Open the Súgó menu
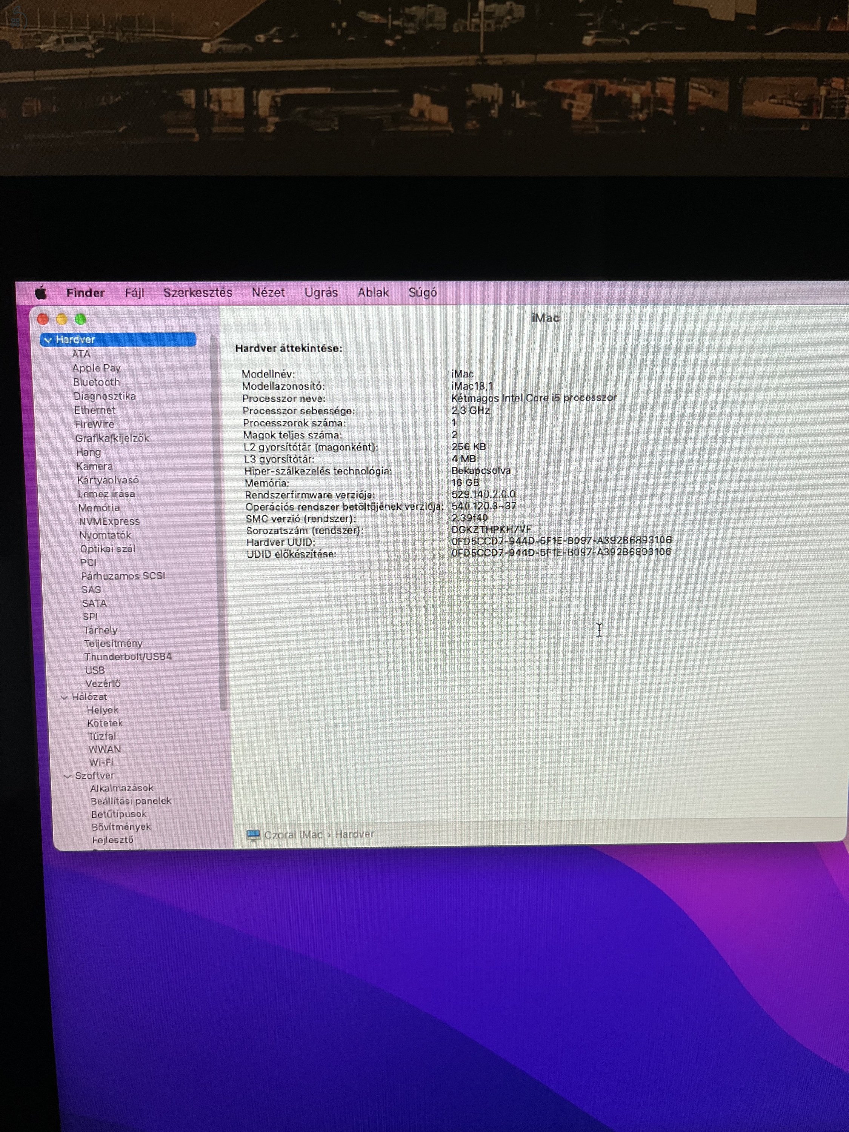This screenshot has width=849, height=1132. pos(422,292)
